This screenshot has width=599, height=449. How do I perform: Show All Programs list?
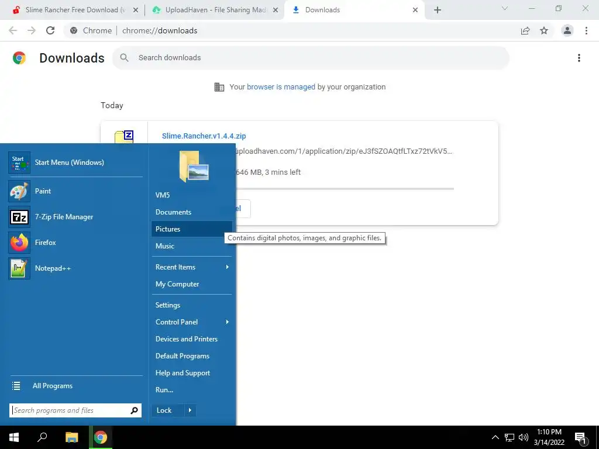coord(75,386)
